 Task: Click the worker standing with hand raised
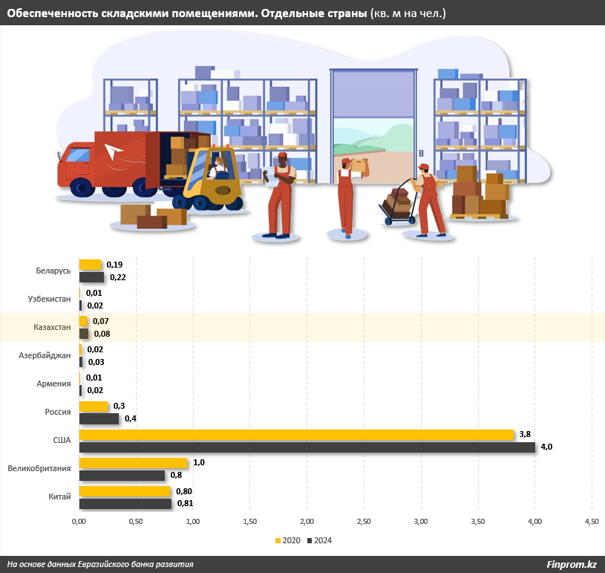281,199
